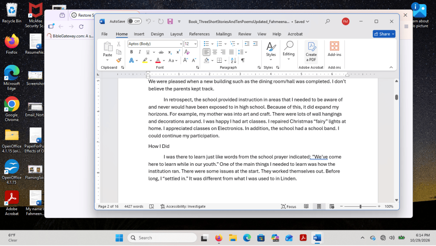Image resolution: width=436 pixels, height=246 pixels.
Task: Toggle the AutoSave switch
Action: (135, 21)
